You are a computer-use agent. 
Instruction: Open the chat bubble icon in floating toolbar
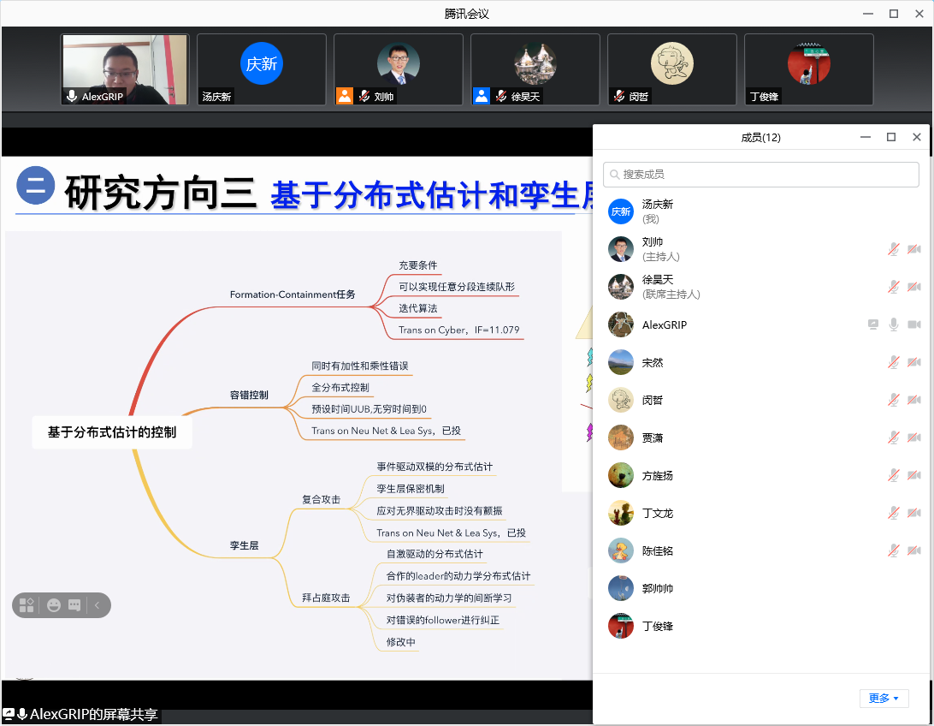coord(74,605)
